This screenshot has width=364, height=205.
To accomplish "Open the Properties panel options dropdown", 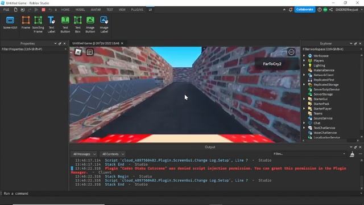I will pos(55,43).
